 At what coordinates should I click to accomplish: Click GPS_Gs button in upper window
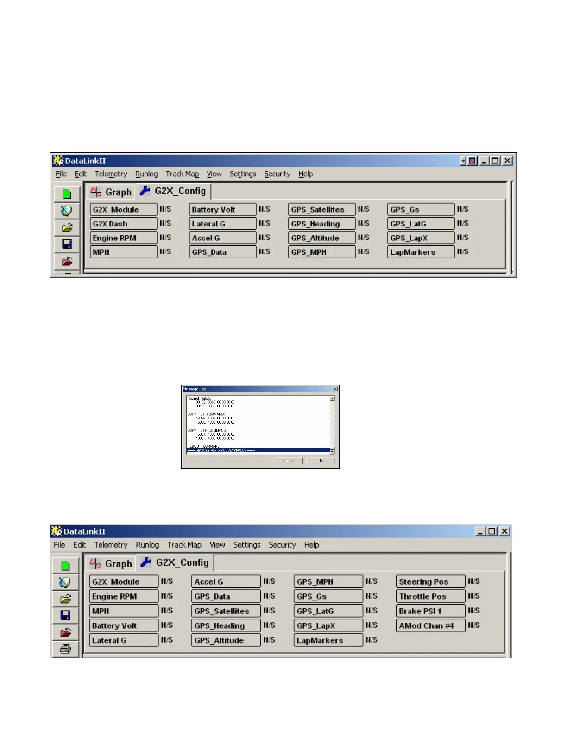421,209
